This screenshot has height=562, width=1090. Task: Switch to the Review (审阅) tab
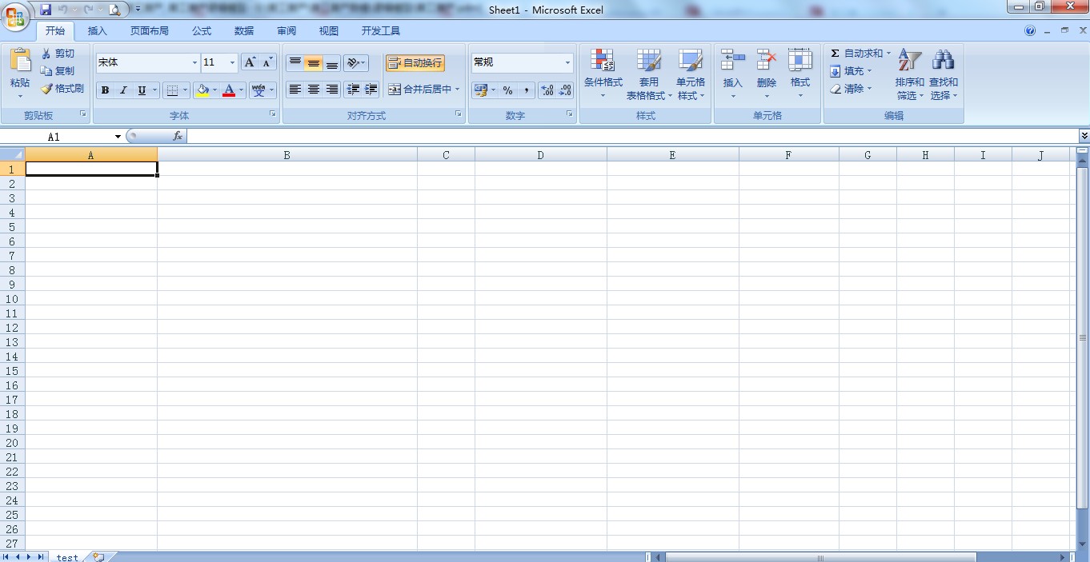287,31
